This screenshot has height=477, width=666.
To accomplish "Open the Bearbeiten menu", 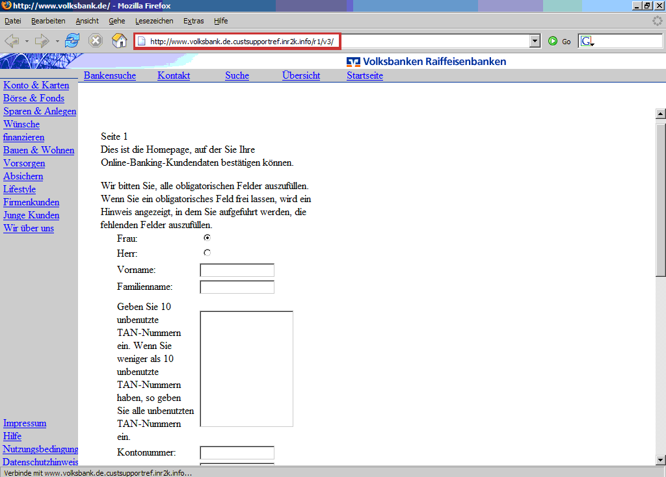I will click(48, 21).
